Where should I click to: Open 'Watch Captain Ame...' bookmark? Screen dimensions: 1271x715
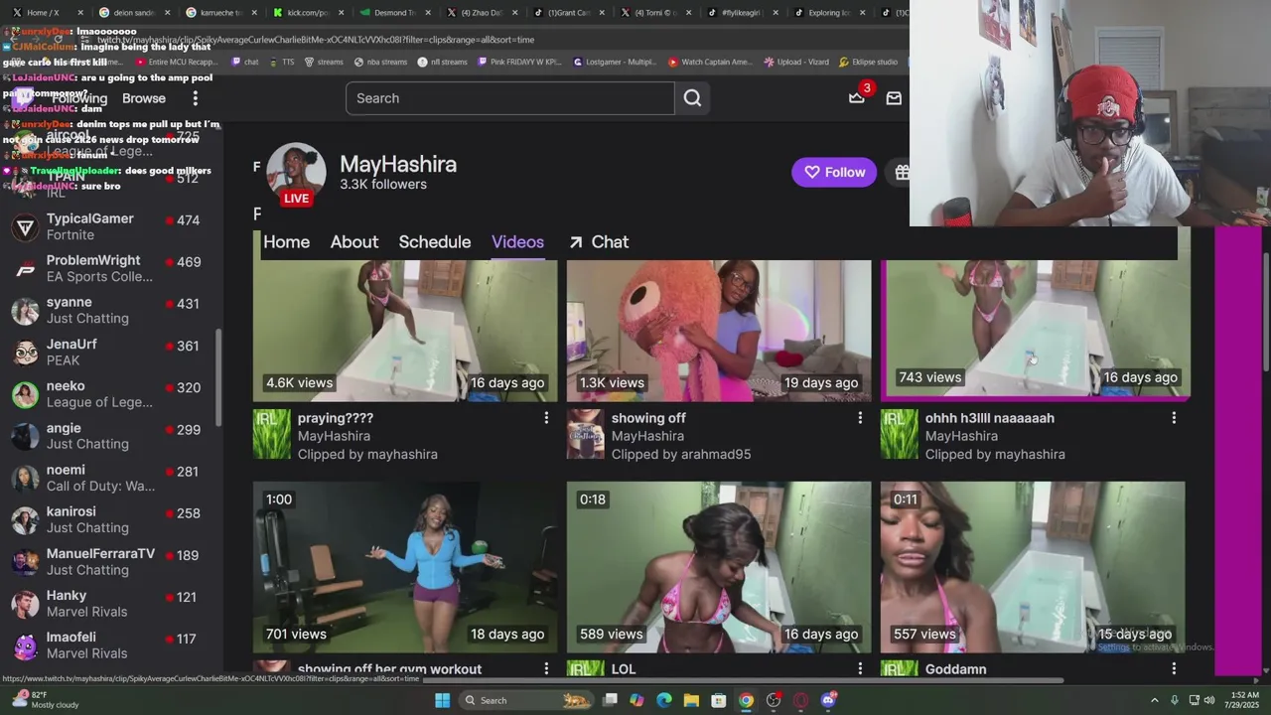pyautogui.click(x=711, y=62)
